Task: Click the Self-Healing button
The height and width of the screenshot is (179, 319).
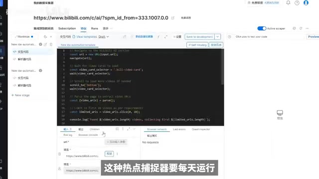Action: click(197, 45)
